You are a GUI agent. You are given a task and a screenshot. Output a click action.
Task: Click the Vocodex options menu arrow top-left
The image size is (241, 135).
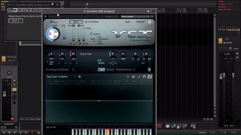(46, 16)
